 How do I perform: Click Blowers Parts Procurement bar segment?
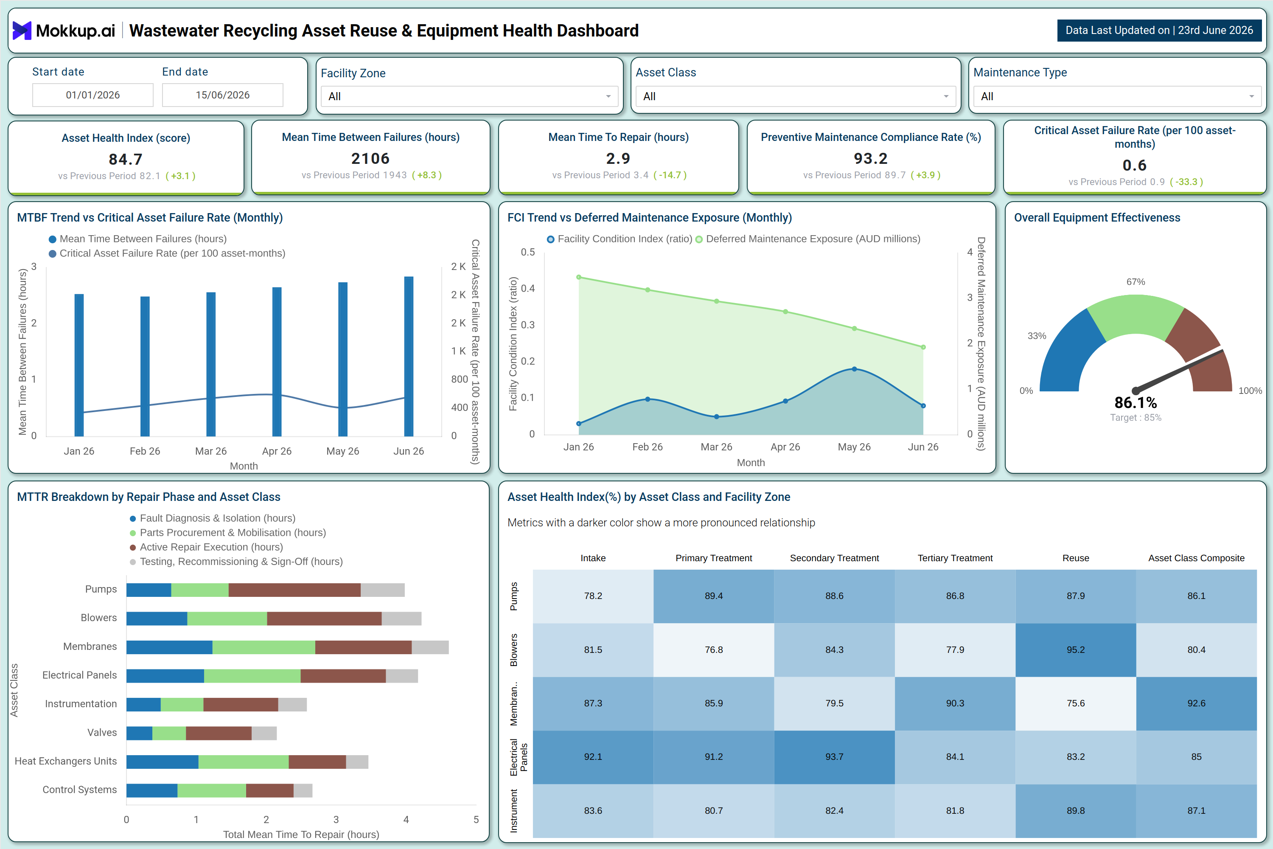click(227, 619)
